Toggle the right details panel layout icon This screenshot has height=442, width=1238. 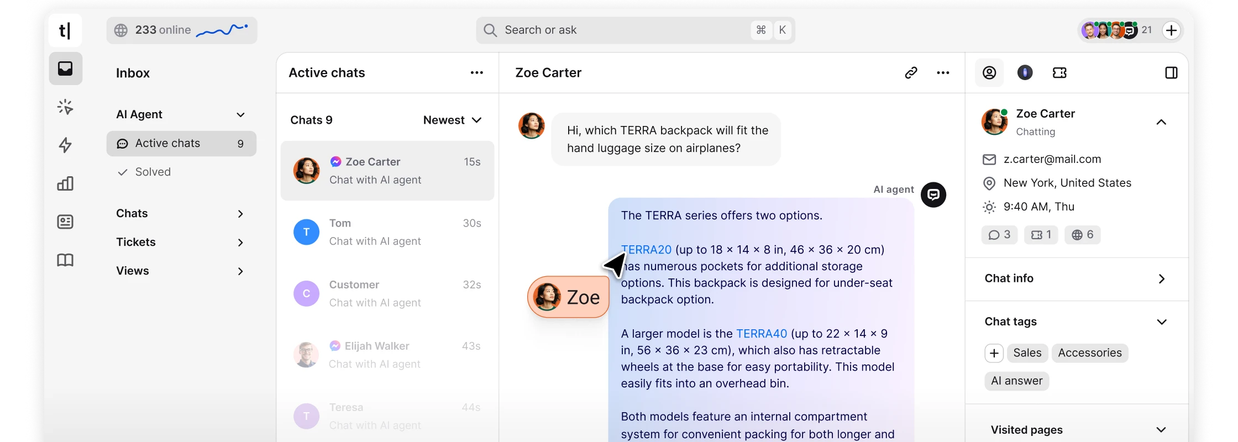click(x=1171, y=72)
